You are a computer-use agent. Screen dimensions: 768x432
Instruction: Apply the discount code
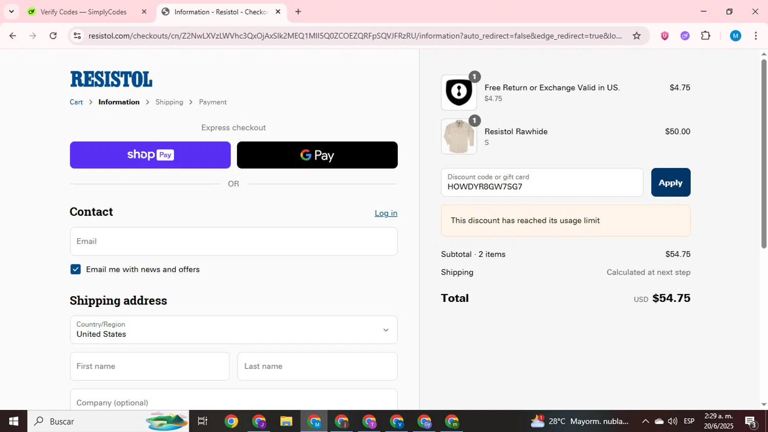pos(671,182)
